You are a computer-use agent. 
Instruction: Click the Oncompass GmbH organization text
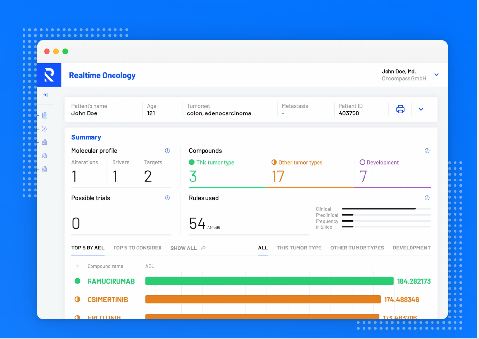(x=404, y=78)
